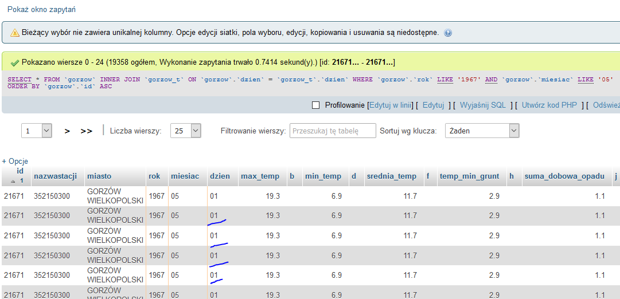Click the green checkmark success icon
Viewport: 620px width, 299px height.
pyautogui.click(x=15, y=63)
